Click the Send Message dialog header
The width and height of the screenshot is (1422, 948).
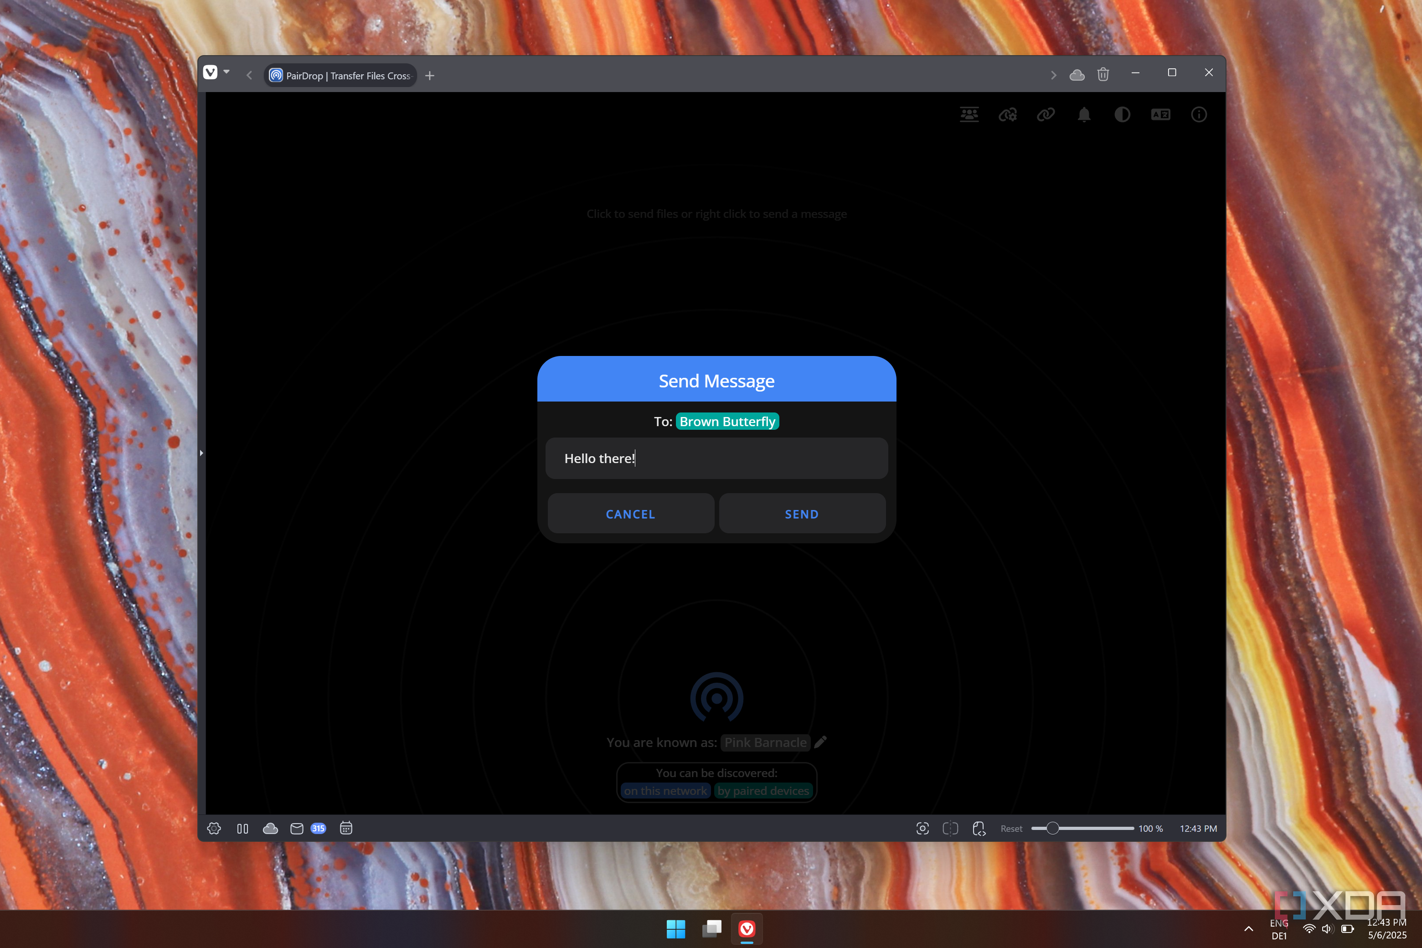716,380
